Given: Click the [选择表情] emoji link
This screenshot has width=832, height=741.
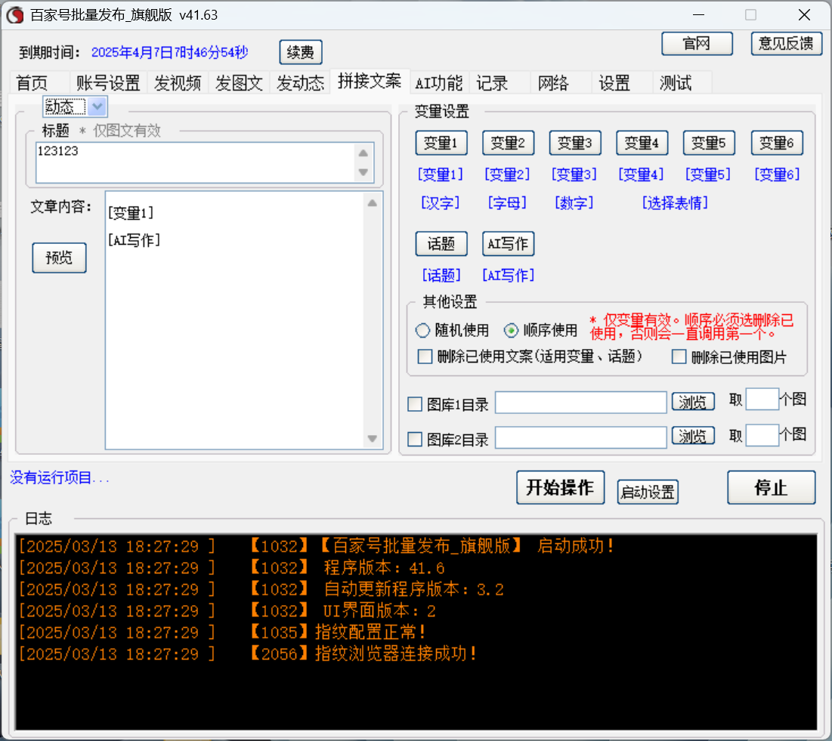Looking at the screenshot, I should [675, 202].
